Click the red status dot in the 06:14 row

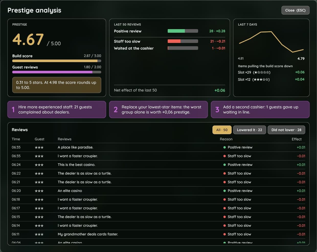[224, 225]
